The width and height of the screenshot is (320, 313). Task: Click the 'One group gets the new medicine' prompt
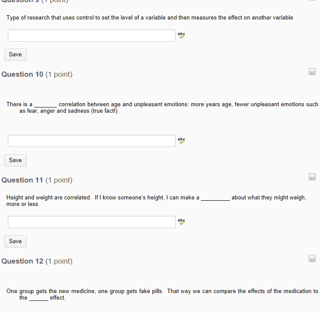click(162, 294)
